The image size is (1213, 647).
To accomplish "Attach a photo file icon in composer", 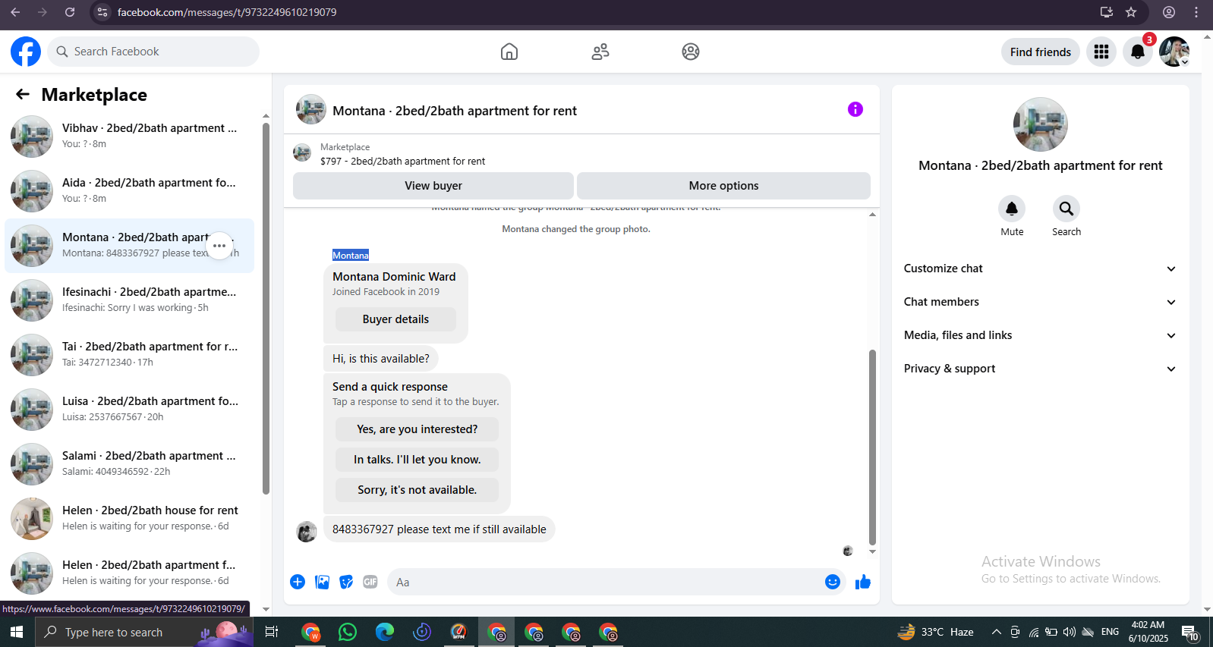I will coord(322,582).
